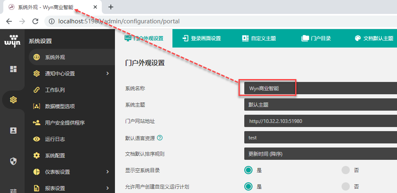Reload the page with refresh icon
Image resolution: width=397 pixels, height=193 pixels.
35,21
